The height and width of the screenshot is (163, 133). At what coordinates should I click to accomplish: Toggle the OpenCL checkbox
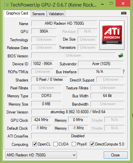point(35,144)
